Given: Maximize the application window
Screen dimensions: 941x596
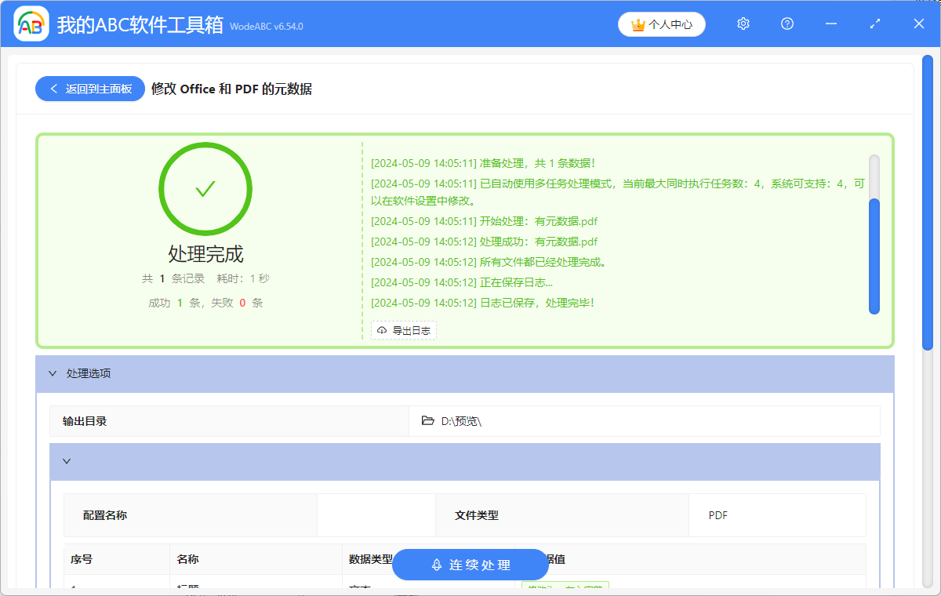Looking at the screenshot, I should click(875, 24).
